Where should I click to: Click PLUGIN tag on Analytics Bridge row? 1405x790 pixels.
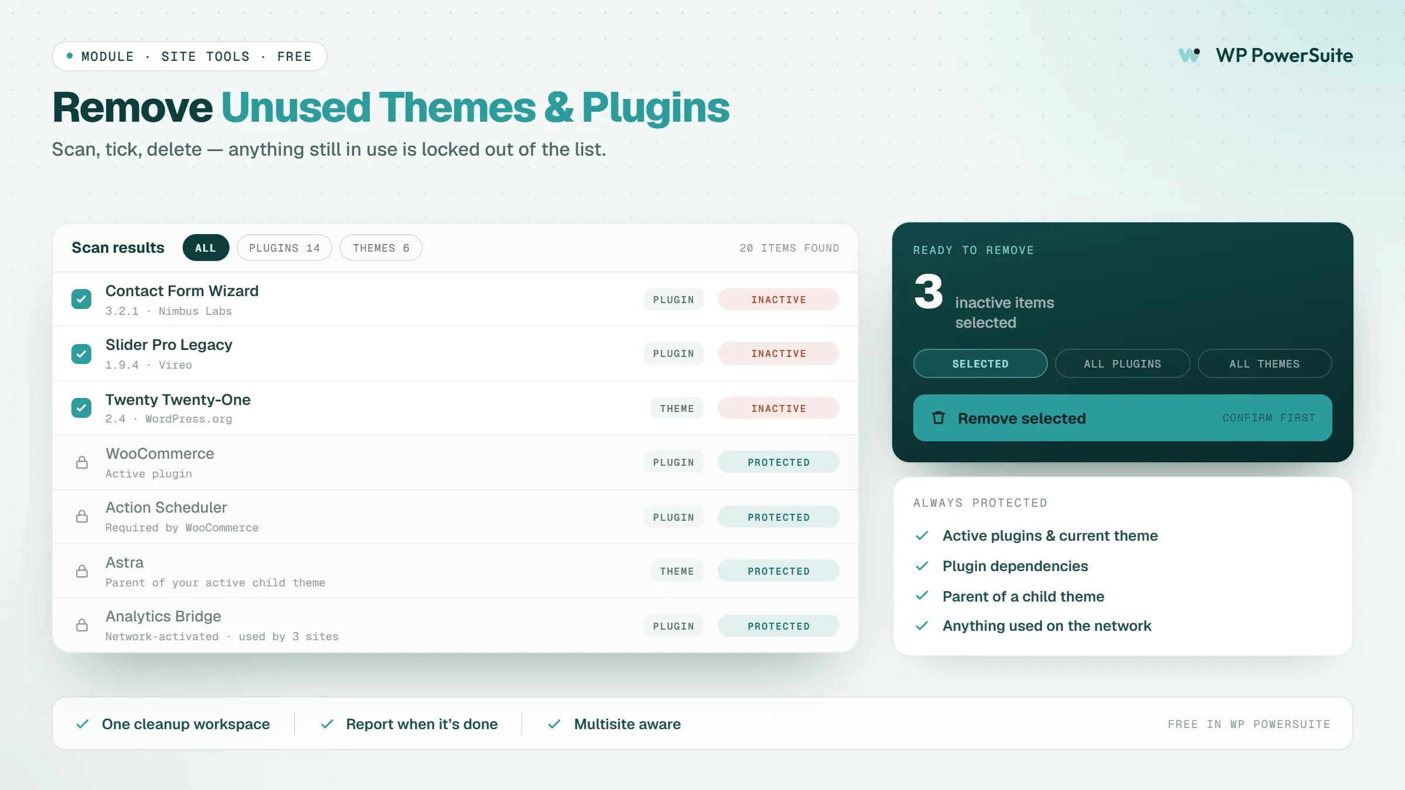(x=674, y=626)
